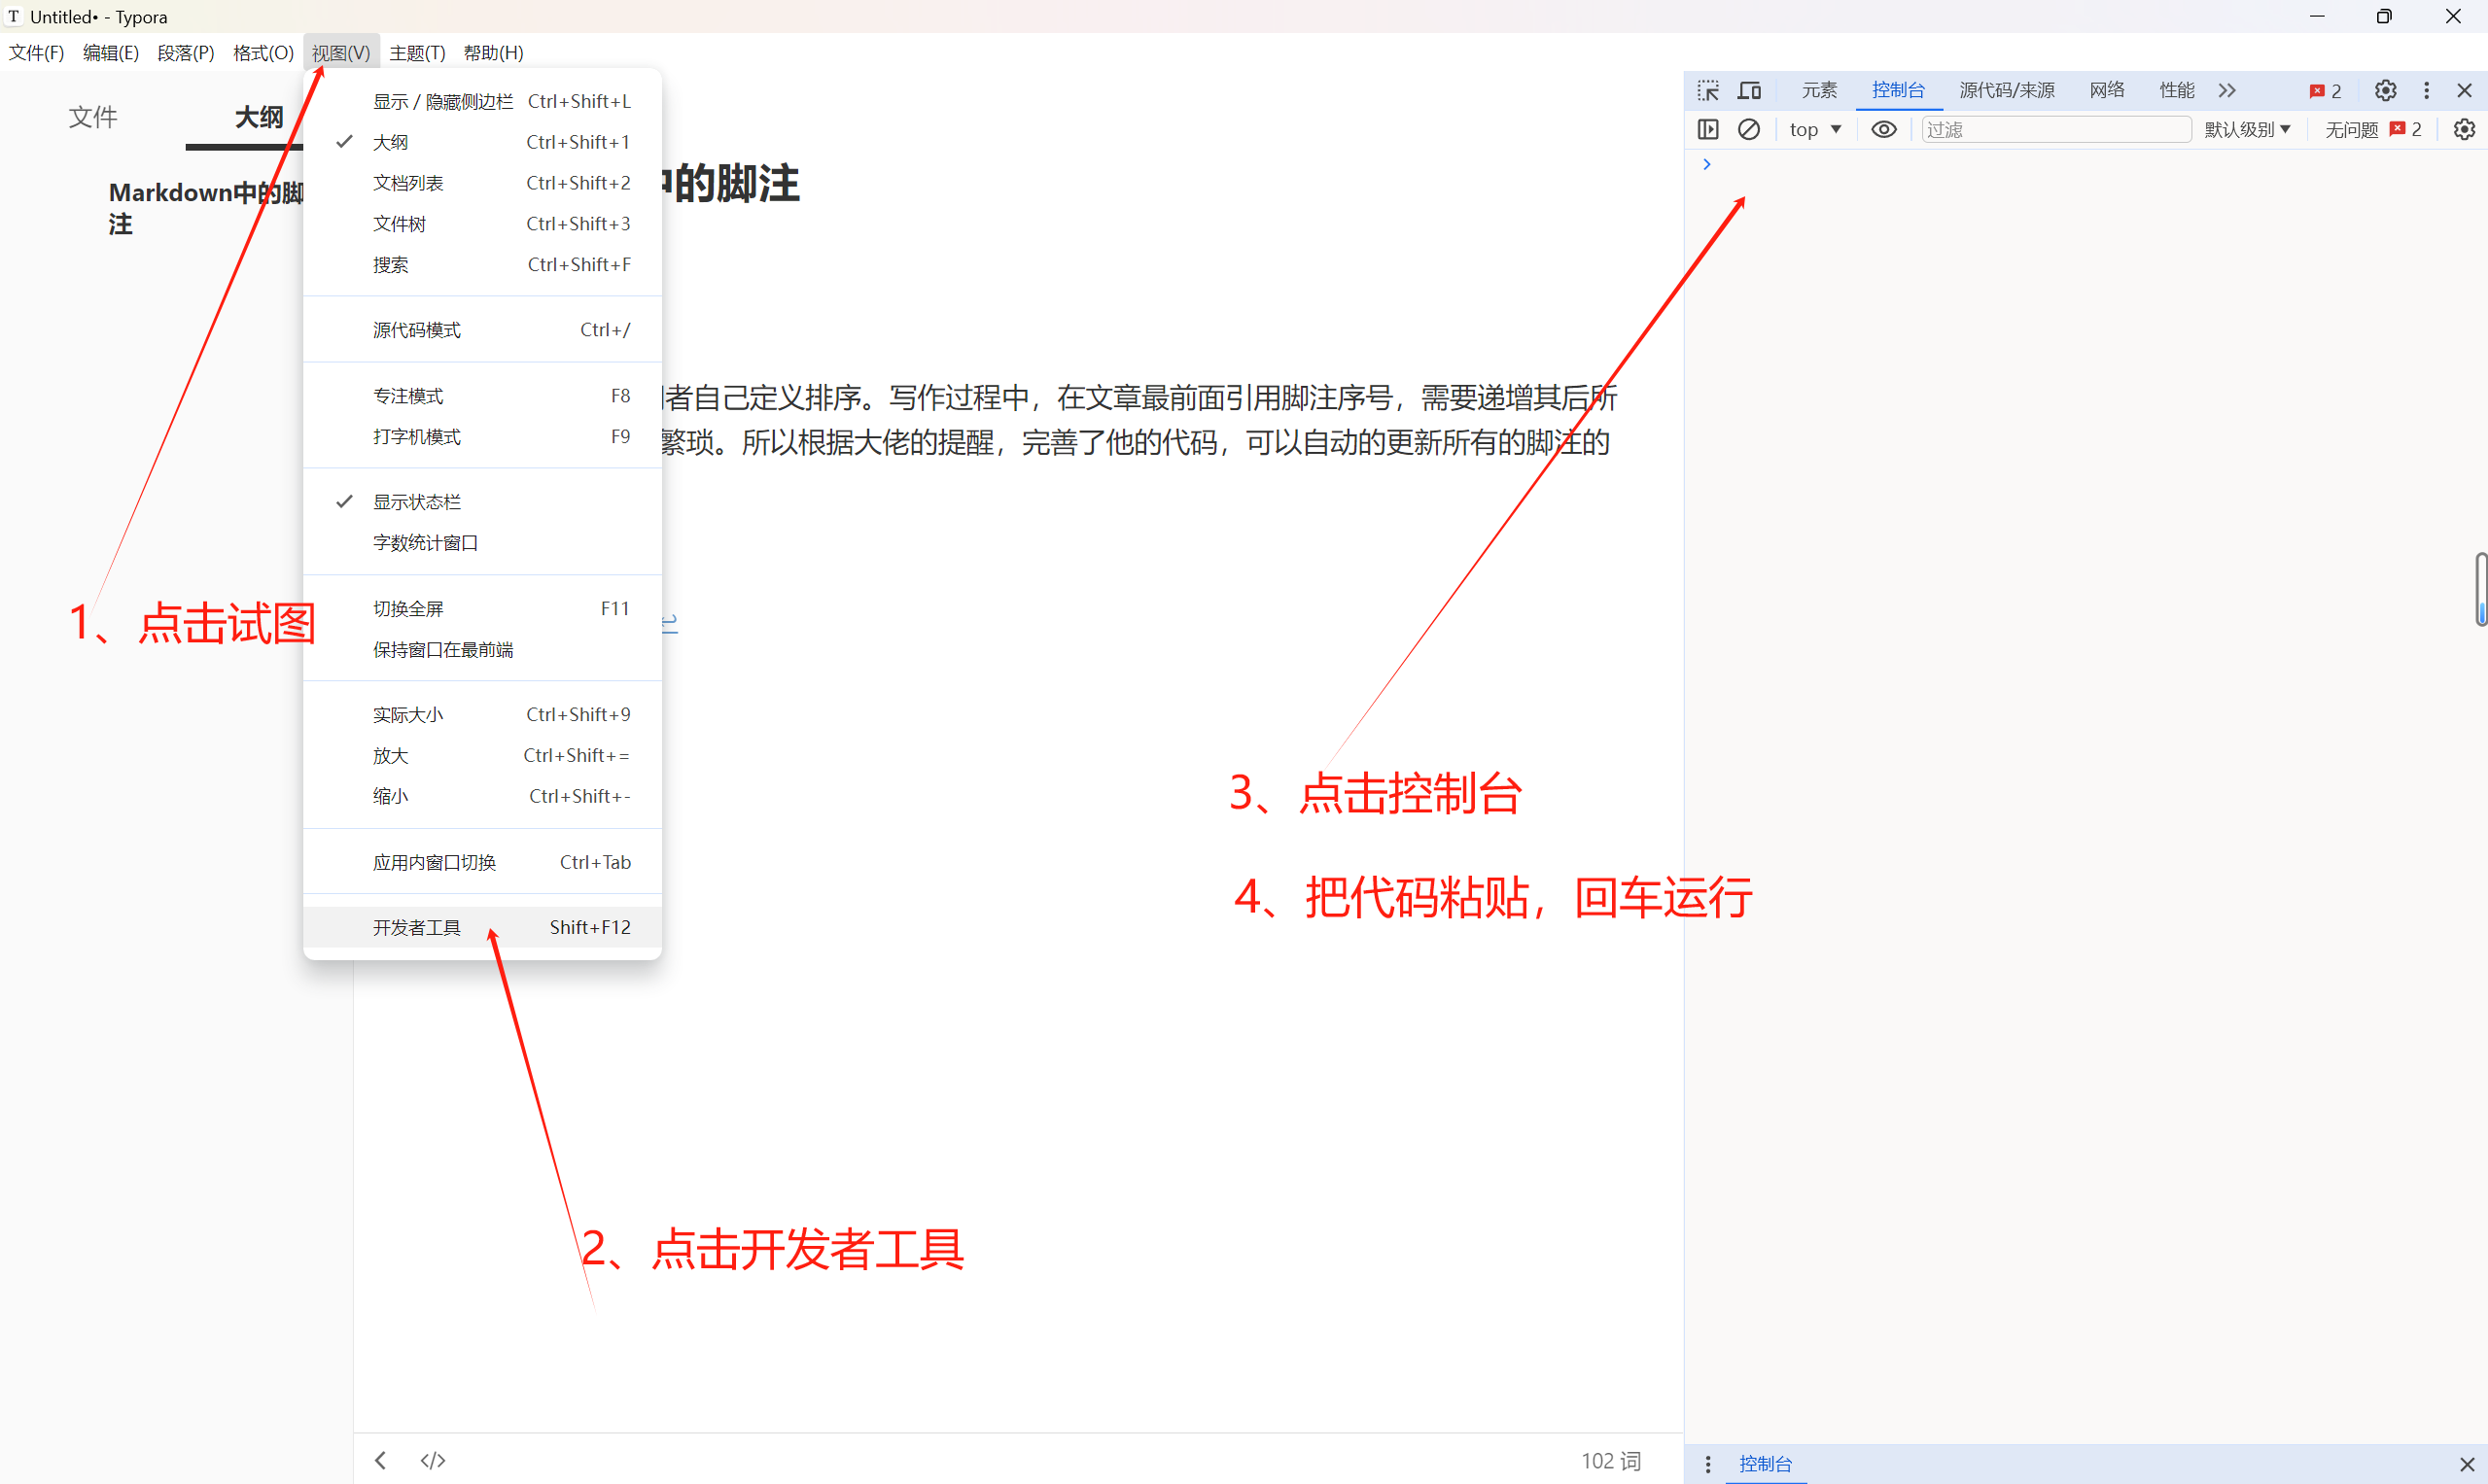Toggle source code mode icon in the status bar

pos(433,1460)
